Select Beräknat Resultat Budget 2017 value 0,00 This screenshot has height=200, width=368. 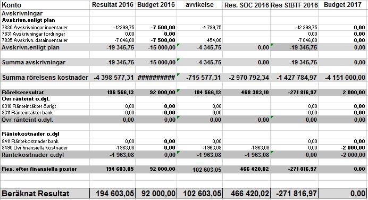[x=358, y=194]
